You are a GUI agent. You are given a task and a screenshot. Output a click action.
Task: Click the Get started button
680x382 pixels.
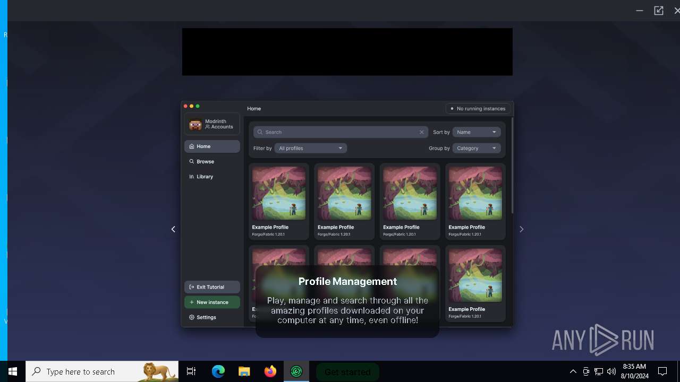(x=347, y=372)
